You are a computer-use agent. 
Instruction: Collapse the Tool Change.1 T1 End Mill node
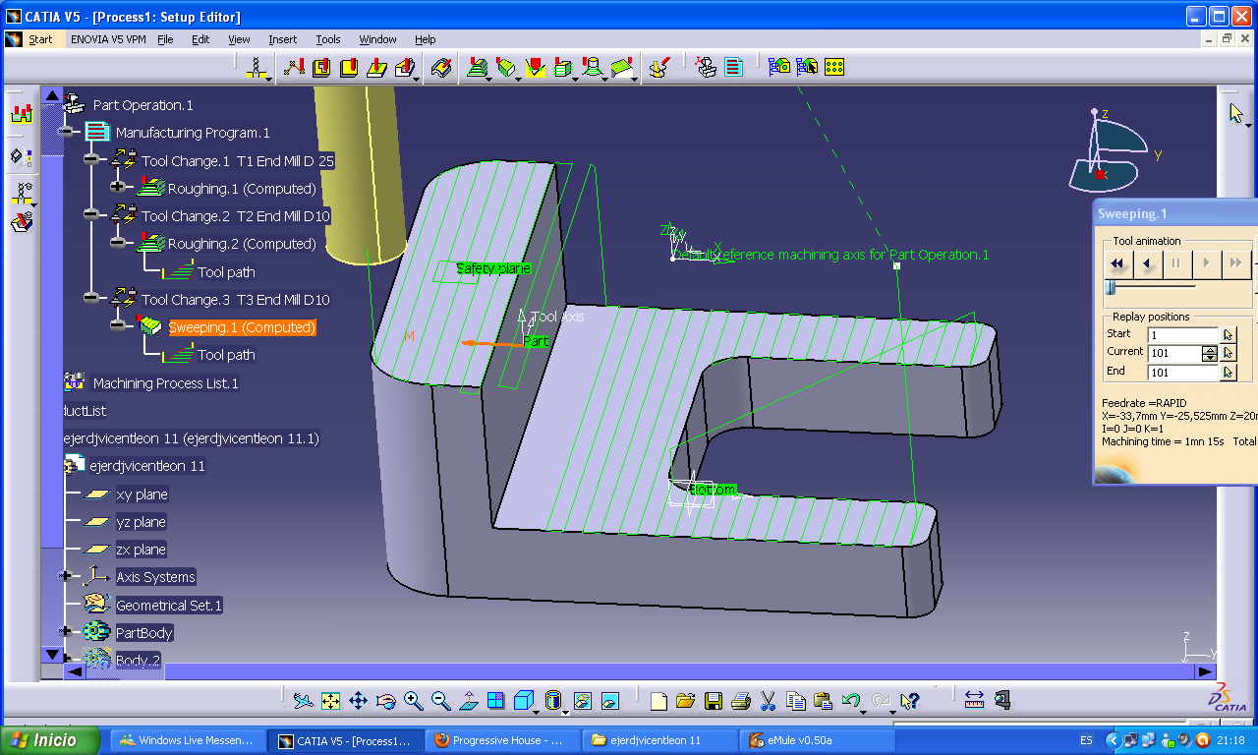coord(91,159)
